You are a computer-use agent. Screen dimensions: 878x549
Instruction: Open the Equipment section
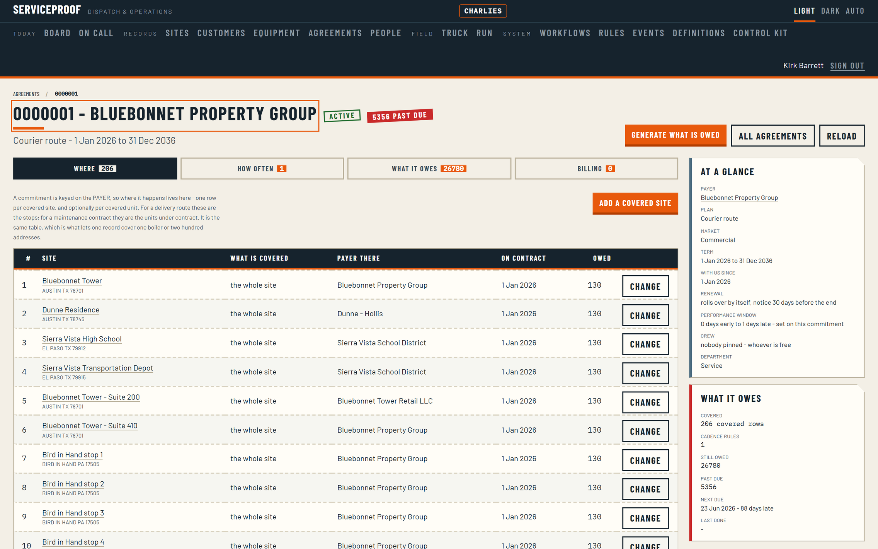point(277,33)
